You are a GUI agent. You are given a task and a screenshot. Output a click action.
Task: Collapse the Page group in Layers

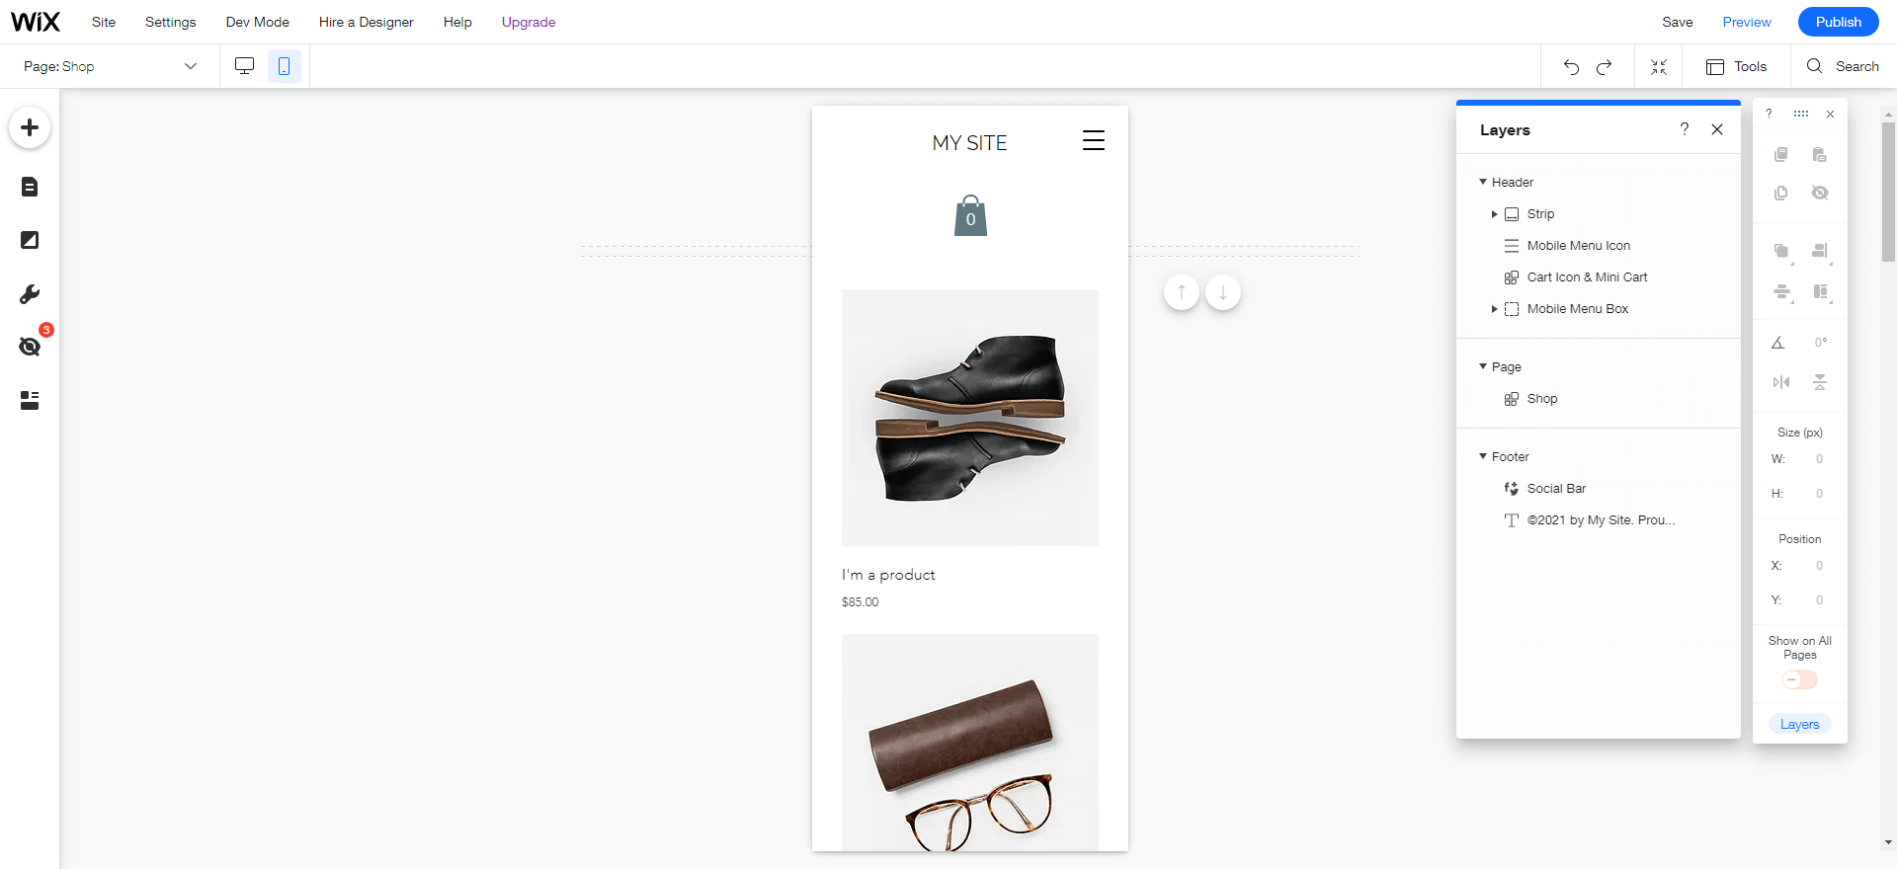1483,366
